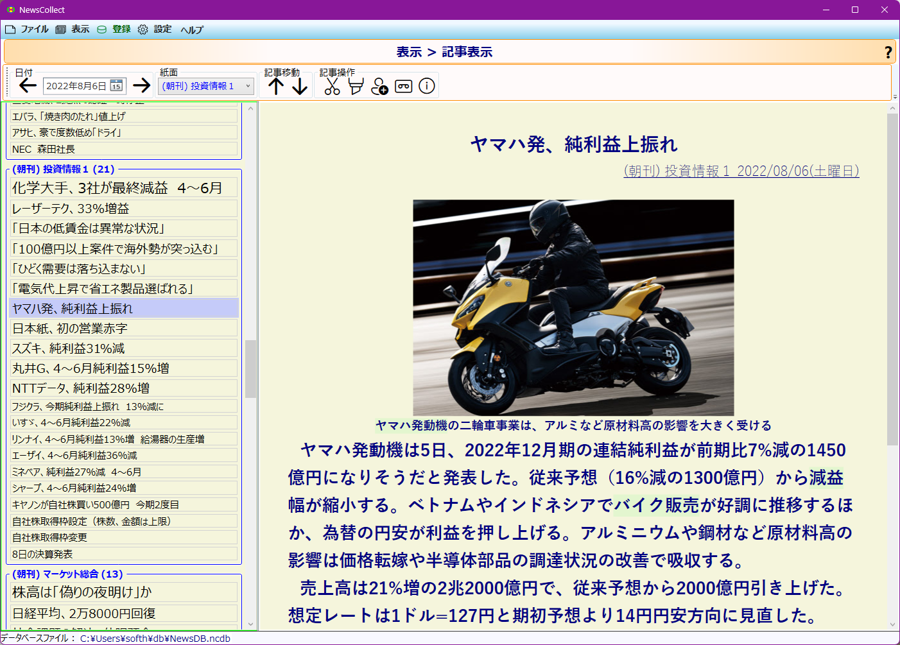This screenshot has width=900, height=645.
Task: Select highlighted article ヤマハ発、純利益上振れ
Action: 124,308
